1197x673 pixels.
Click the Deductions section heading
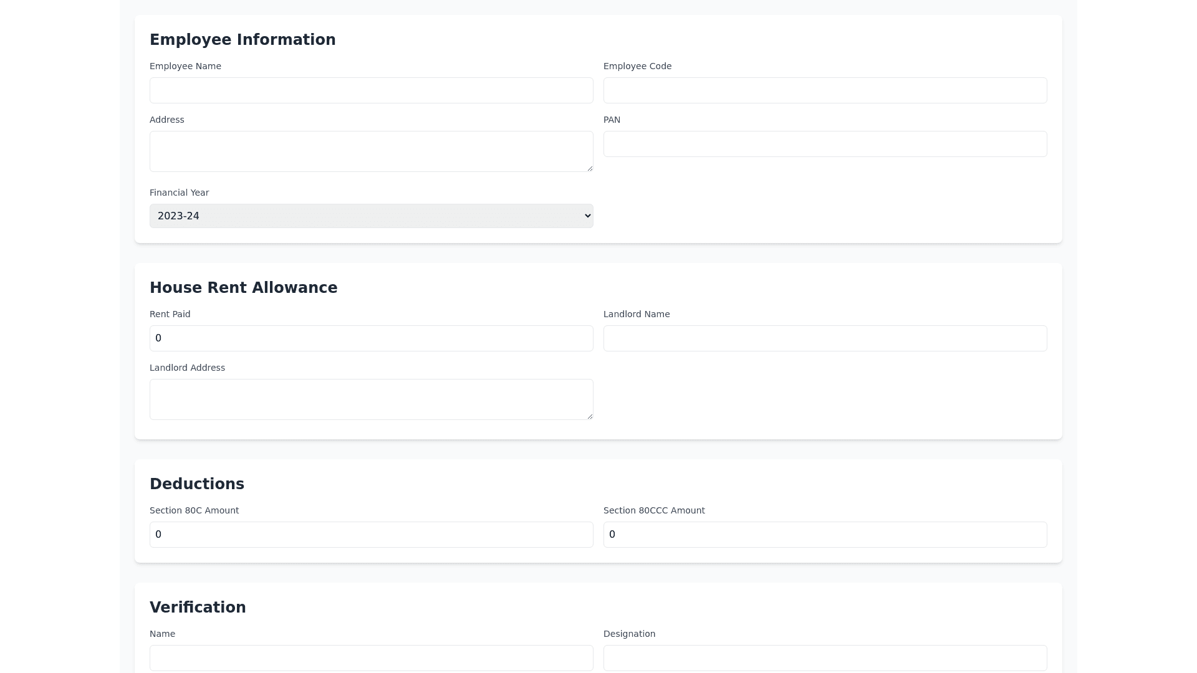coord(197,484)
